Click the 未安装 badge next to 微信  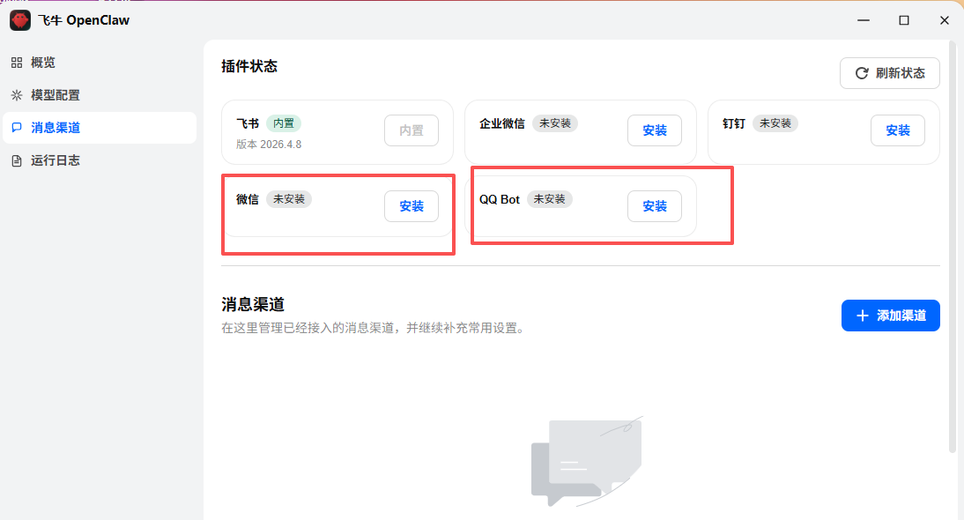point(289,199)
